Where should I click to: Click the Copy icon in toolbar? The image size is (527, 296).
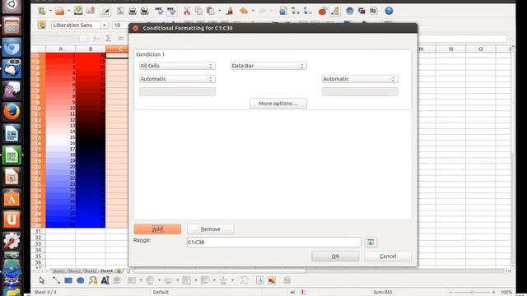(198, 11)
